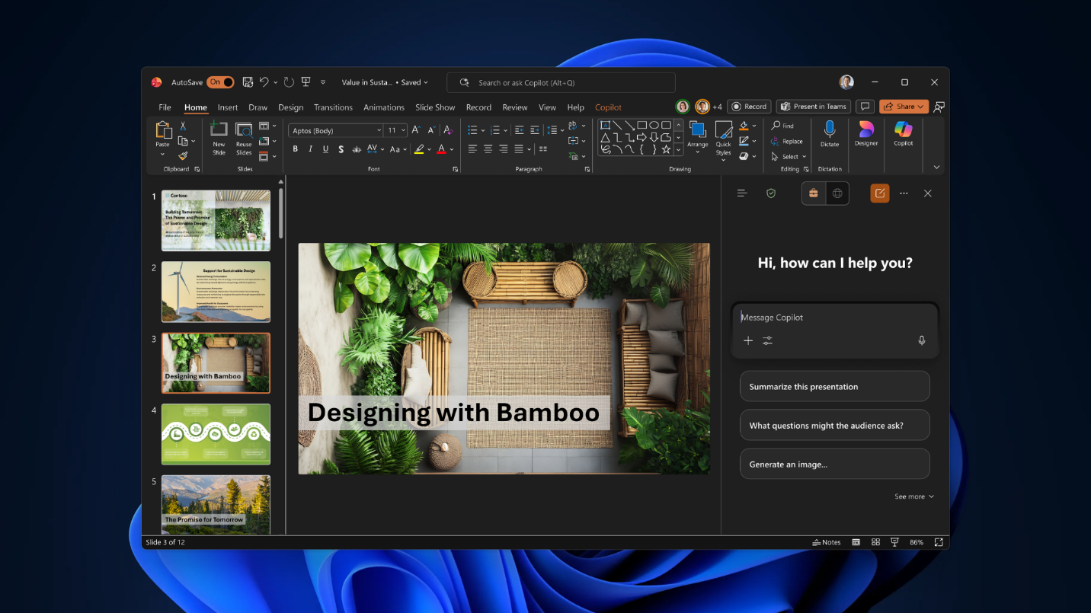1091x613 pixels.
Task: Click the Find magnifier button
Action: 782,126
